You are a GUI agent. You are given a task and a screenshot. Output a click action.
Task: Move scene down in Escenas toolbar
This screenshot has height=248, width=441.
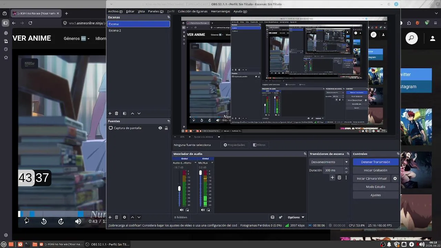pos(139,113)
